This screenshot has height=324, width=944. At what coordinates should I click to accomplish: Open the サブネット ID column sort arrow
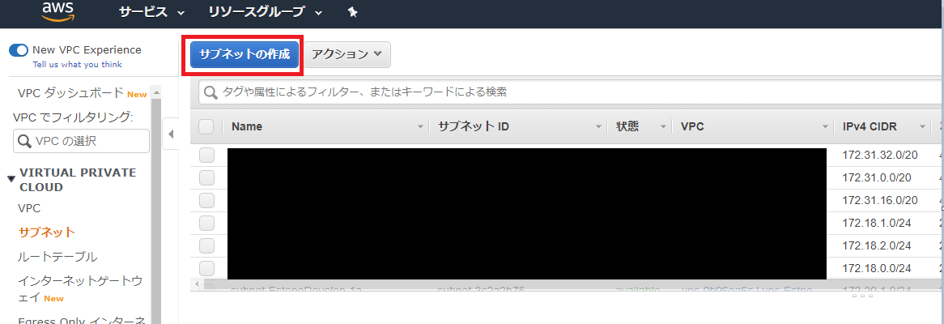[598, 127]
